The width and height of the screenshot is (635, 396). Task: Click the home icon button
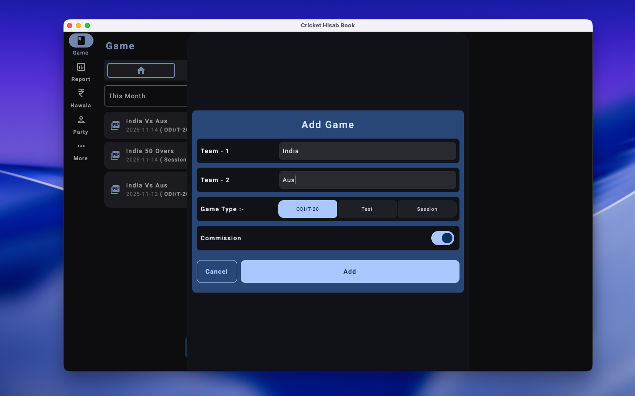click(x=141, y=70)
